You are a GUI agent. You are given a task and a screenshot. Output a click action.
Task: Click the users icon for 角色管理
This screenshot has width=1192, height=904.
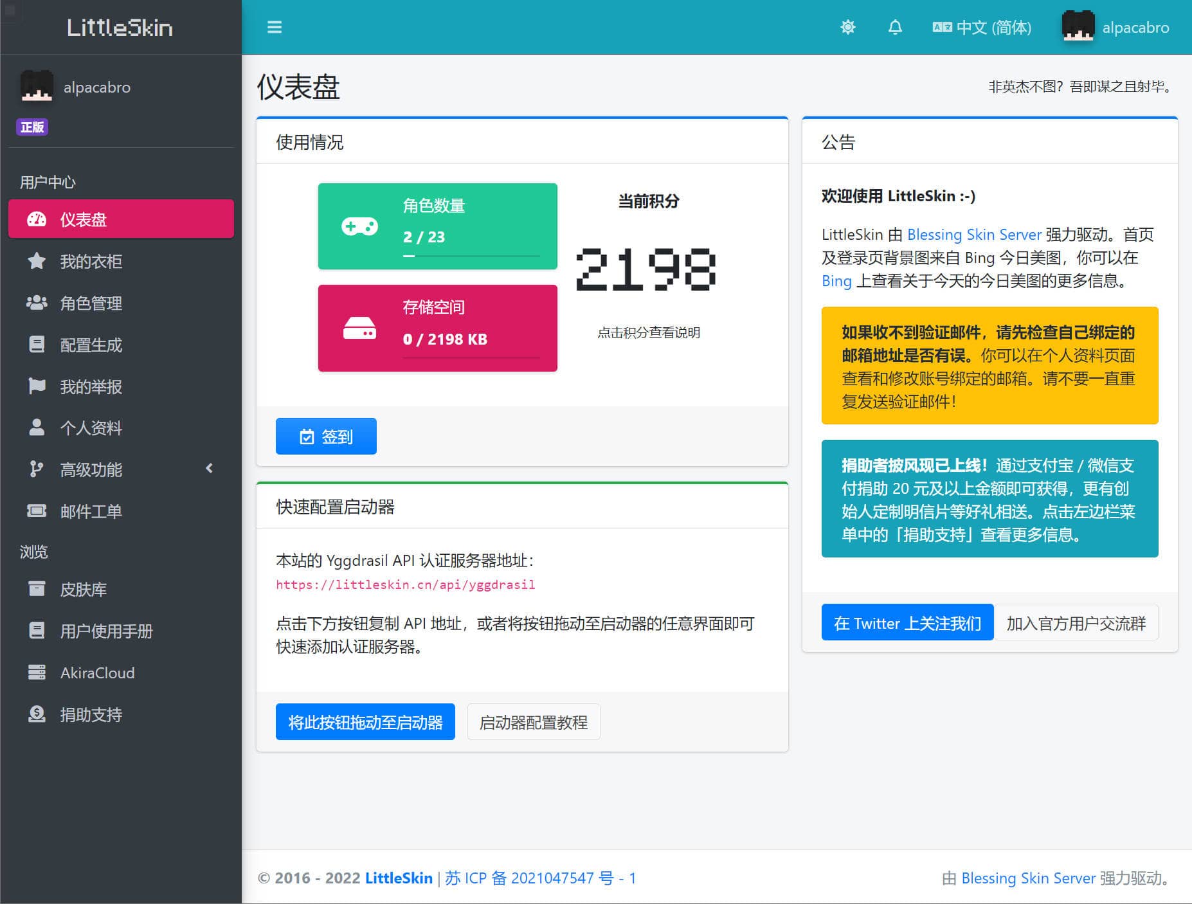pos(37,303)
